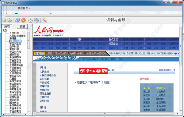The height and width of the screenshot is (117, 184).
Task: Open 漫画艺苑 in the edition index
Action: click(x=161, y=88)
